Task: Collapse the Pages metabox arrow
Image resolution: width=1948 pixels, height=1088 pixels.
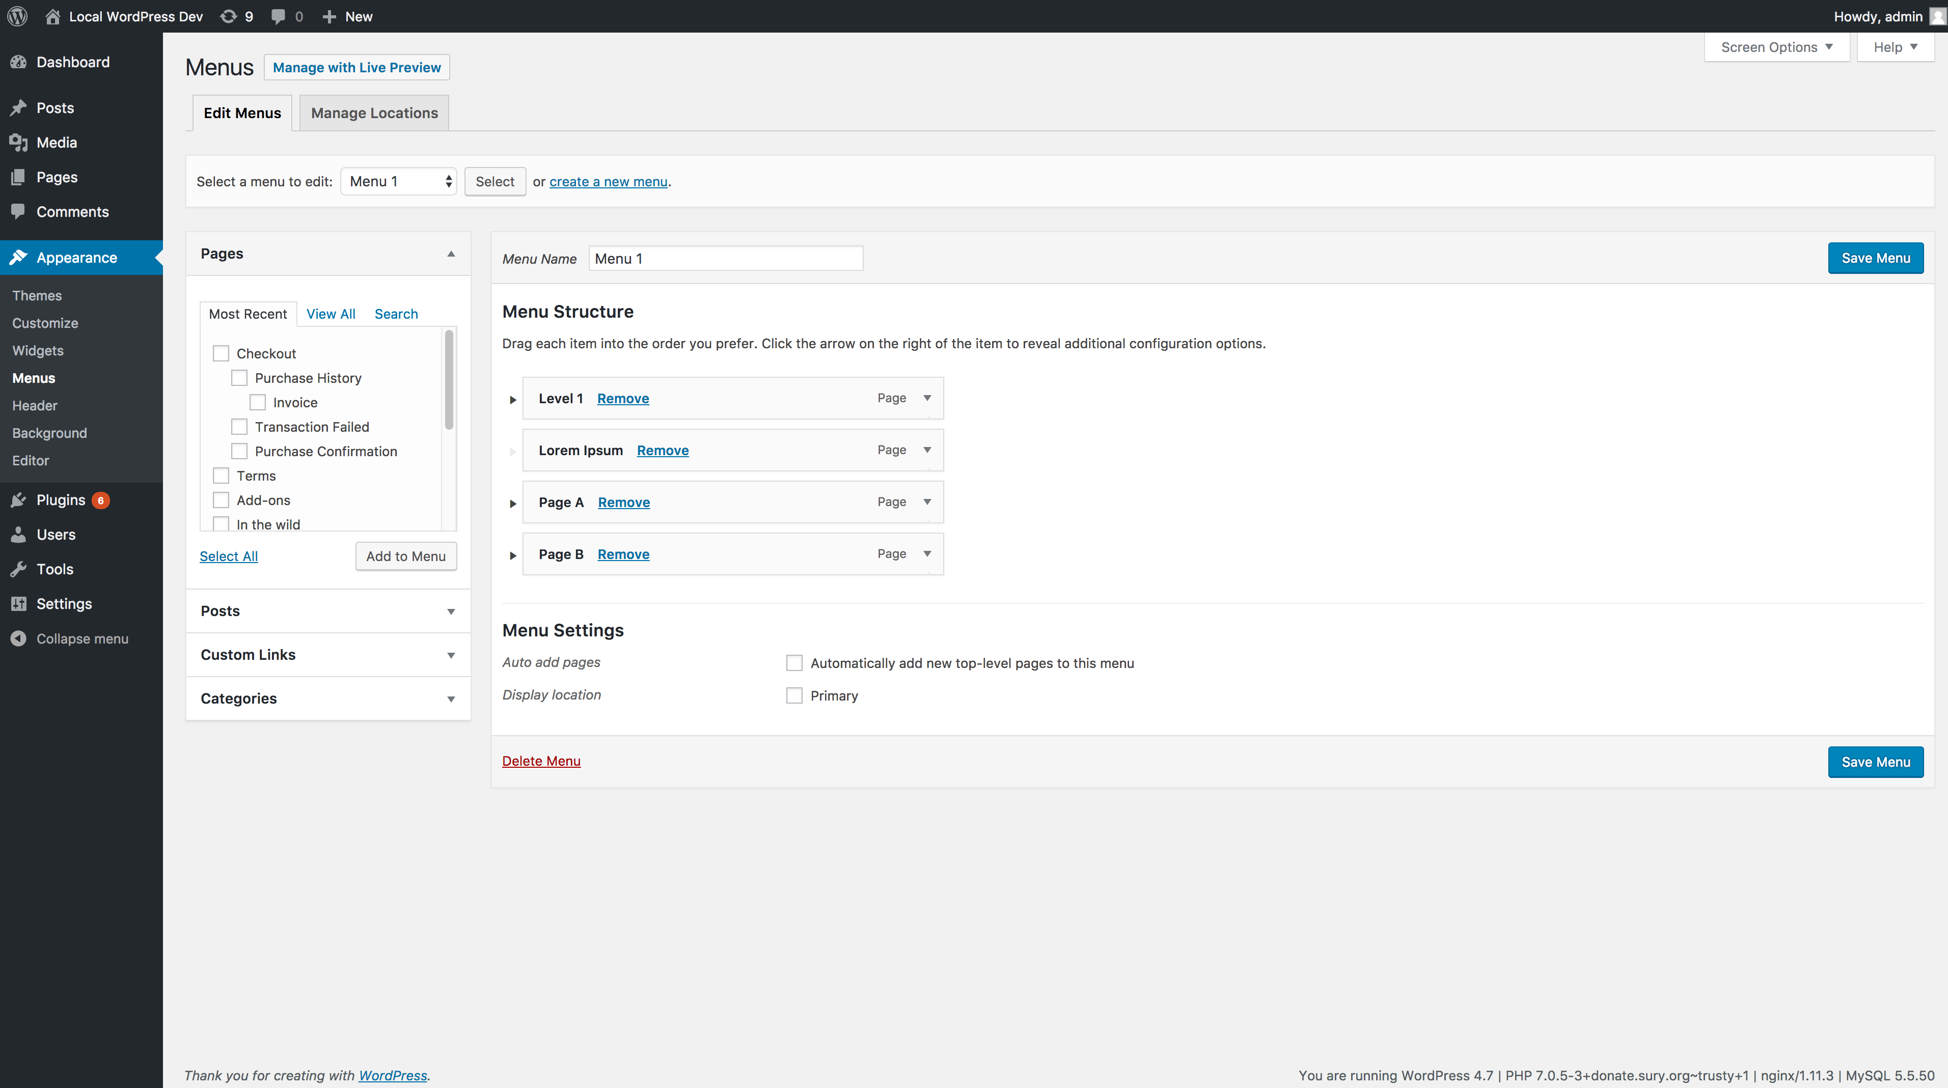Action: point(451,254)
